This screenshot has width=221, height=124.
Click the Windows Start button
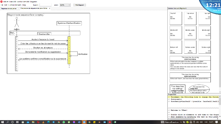click(x=2, y=122)
